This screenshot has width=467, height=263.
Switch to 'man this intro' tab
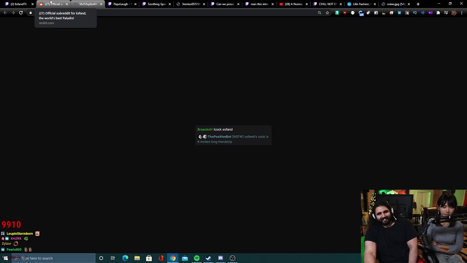tap(259, 4)
